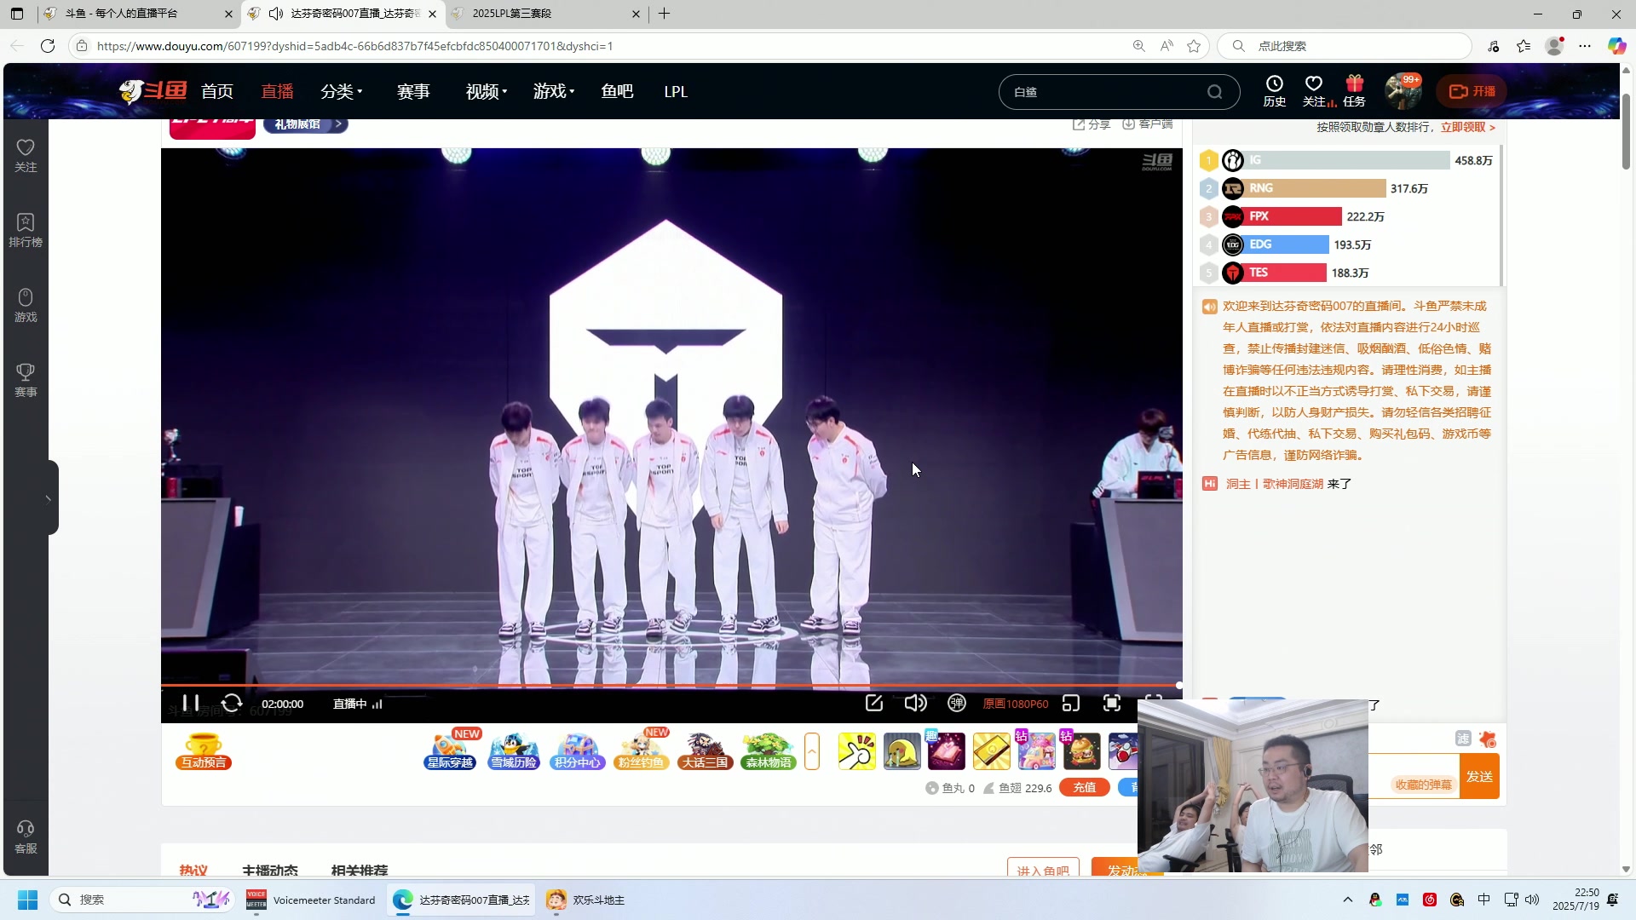This screenshot has height=920, width=1636.
Task: Toggle danmaku bullet comments display
Action: (957, 704)
